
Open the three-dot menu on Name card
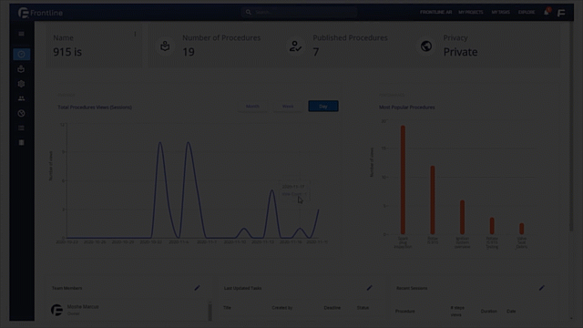click(135, 35)
